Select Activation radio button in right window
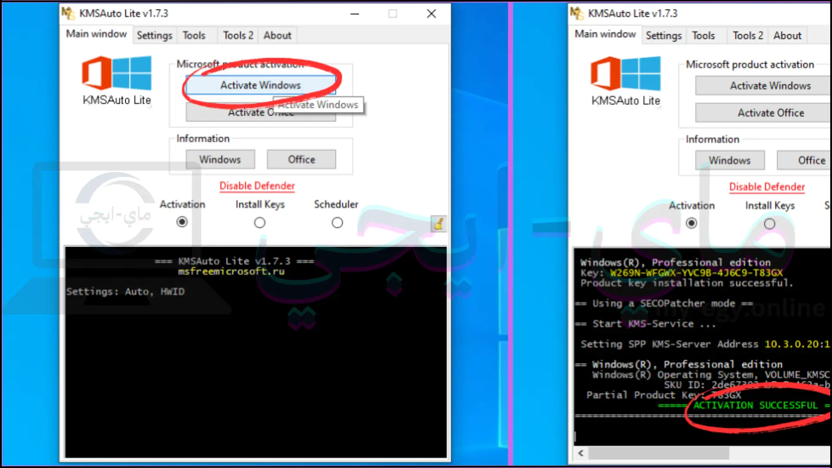 [x=692, y=223]
